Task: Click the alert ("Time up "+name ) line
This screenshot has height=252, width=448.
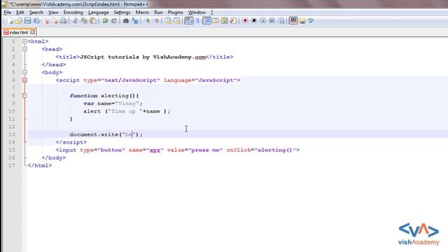Action: [127, 111]
